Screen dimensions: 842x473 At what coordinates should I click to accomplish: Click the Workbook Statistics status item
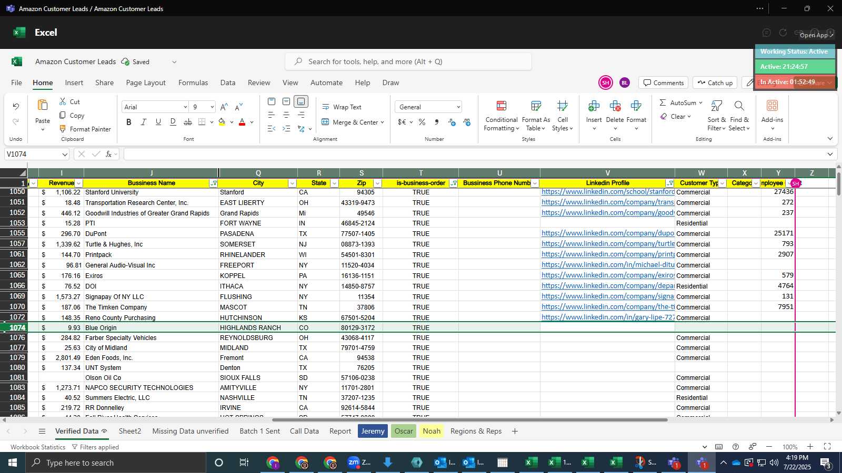point(38,447)
